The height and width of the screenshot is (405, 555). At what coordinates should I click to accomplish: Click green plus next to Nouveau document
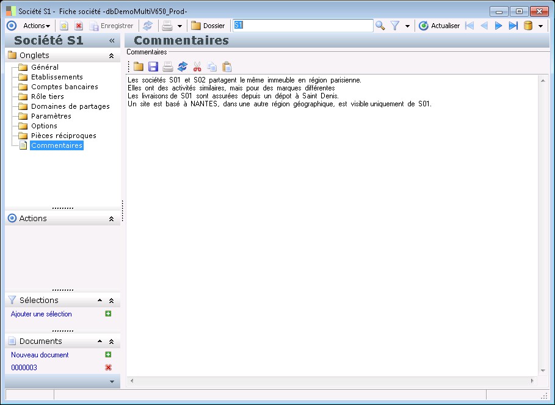click(108, 354)
